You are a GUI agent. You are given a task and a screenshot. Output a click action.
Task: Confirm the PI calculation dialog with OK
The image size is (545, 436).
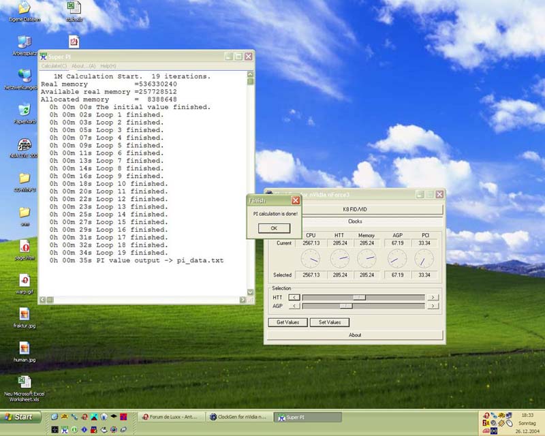[274, 228]
